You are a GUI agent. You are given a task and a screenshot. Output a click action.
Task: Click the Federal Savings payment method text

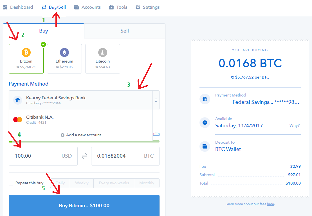click(x=266, y=102)
